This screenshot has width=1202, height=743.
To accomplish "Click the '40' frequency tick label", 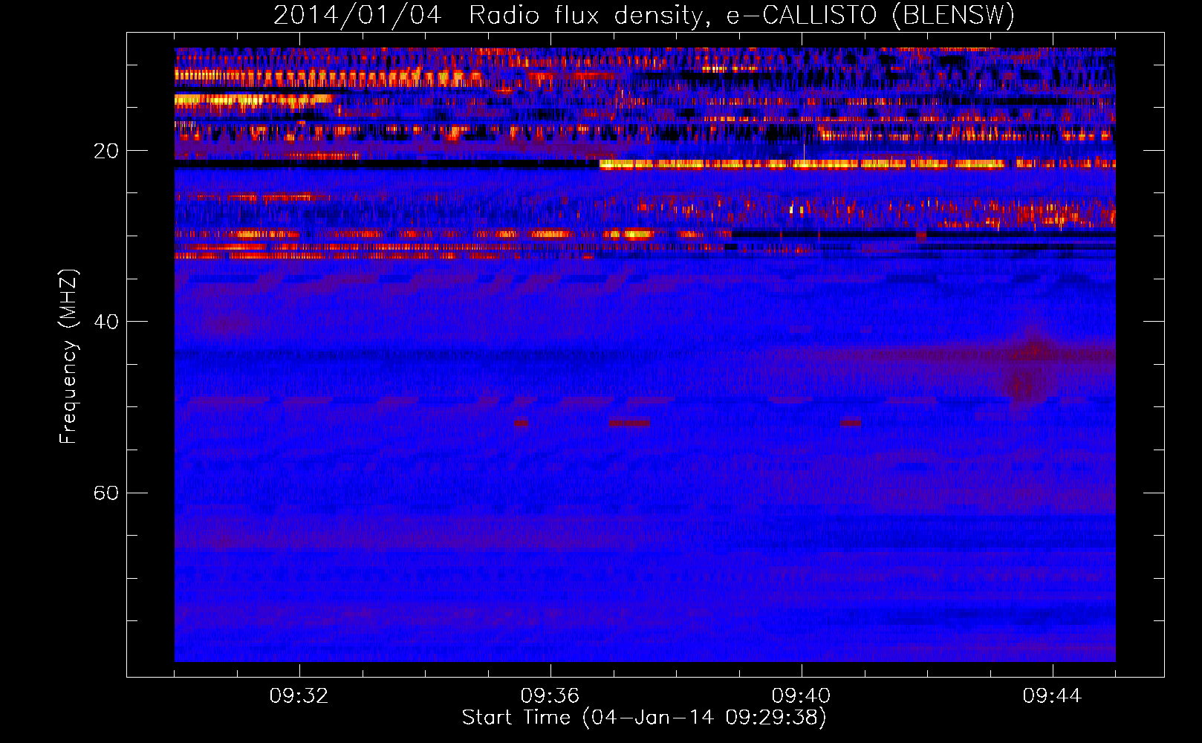I will point(106,322).
